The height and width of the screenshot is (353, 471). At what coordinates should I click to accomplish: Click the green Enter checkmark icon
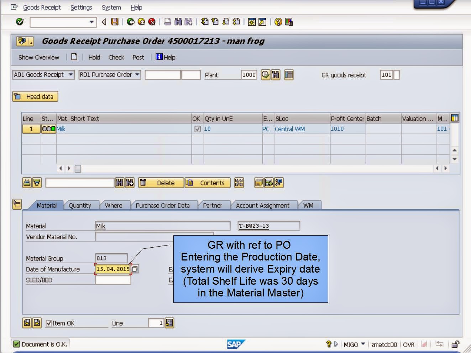point(20,22)
